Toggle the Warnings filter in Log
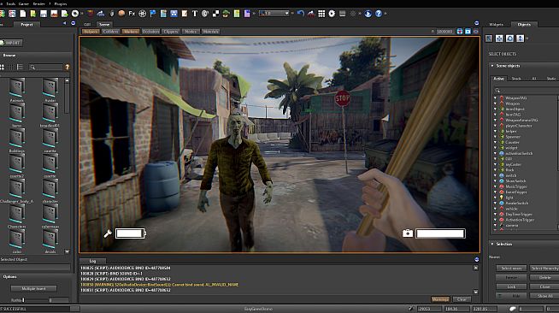 440,299
